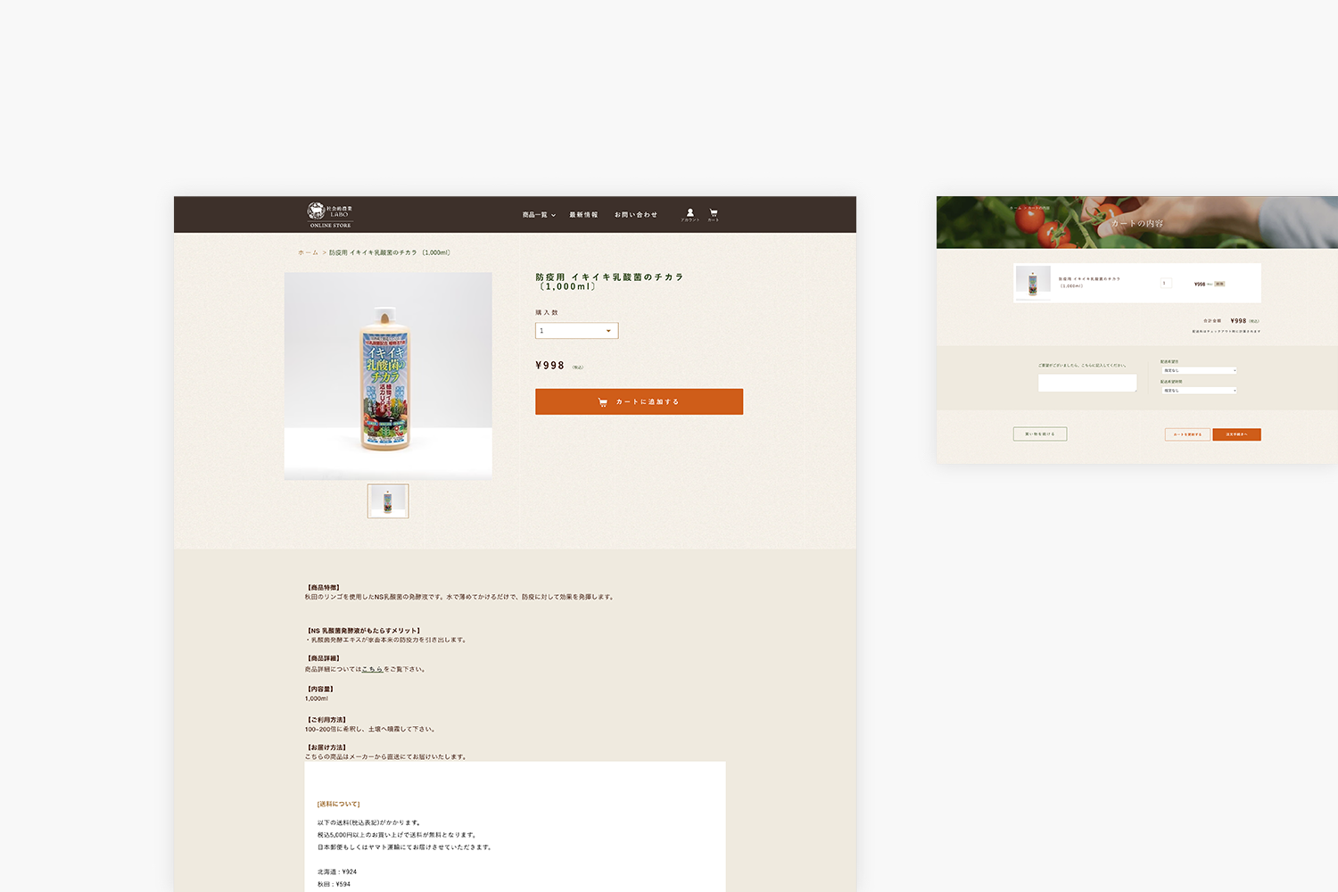Click the 買い物を続ける continue shopping button
Screen dimensions: 1338x892
click(1040, 434)
